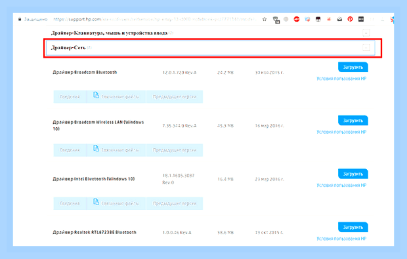407x259 pixels.
Task: Open Условия пользования HP under Intel Bluetooth
Action: (x=341, y=186)
